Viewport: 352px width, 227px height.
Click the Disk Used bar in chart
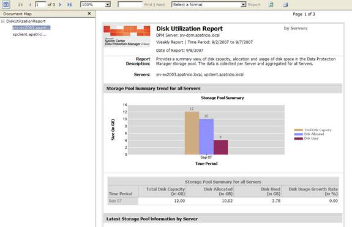tap(220, 147)
